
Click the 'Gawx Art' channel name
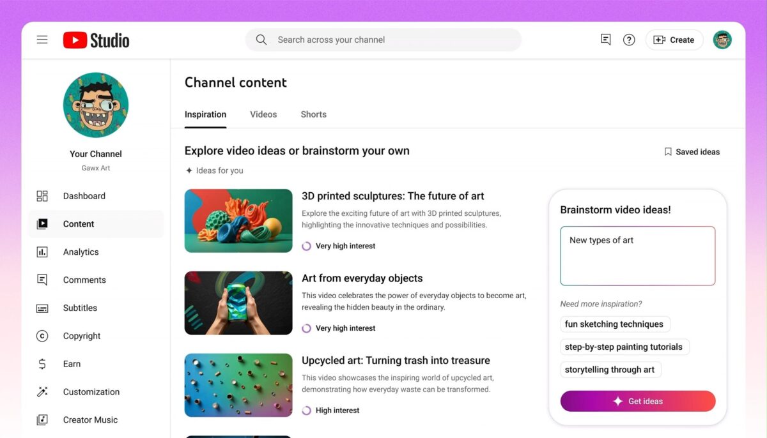pyautogui.click(x=96, y=168)
